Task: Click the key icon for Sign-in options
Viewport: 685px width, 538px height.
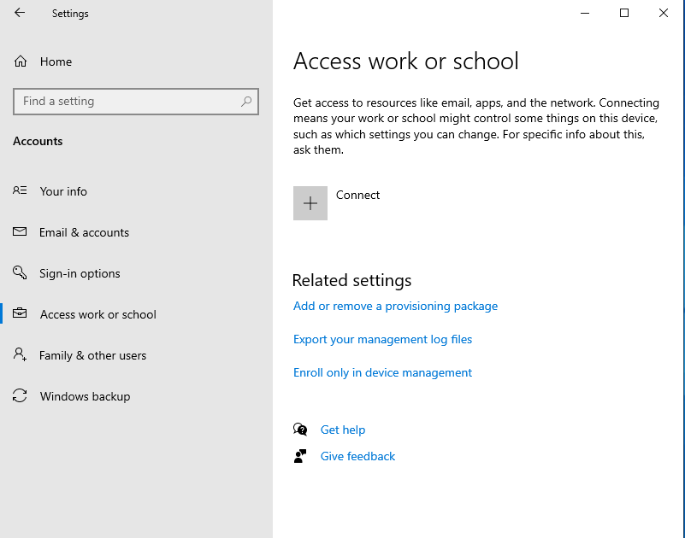Action: click(x=21, y=273)
